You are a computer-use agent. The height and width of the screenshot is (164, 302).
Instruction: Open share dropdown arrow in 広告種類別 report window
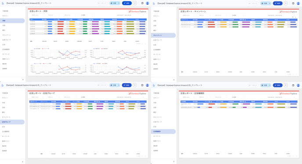pyautogui.click(x=270, y=85)
